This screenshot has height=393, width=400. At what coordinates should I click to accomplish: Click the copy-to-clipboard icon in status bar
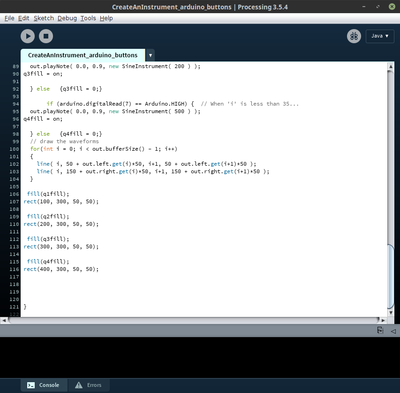tap(380, 330)
